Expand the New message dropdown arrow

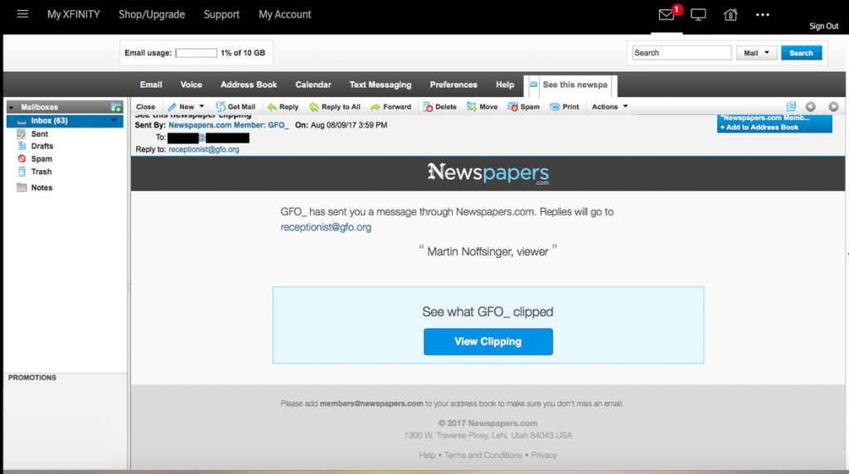coord(201,107)
